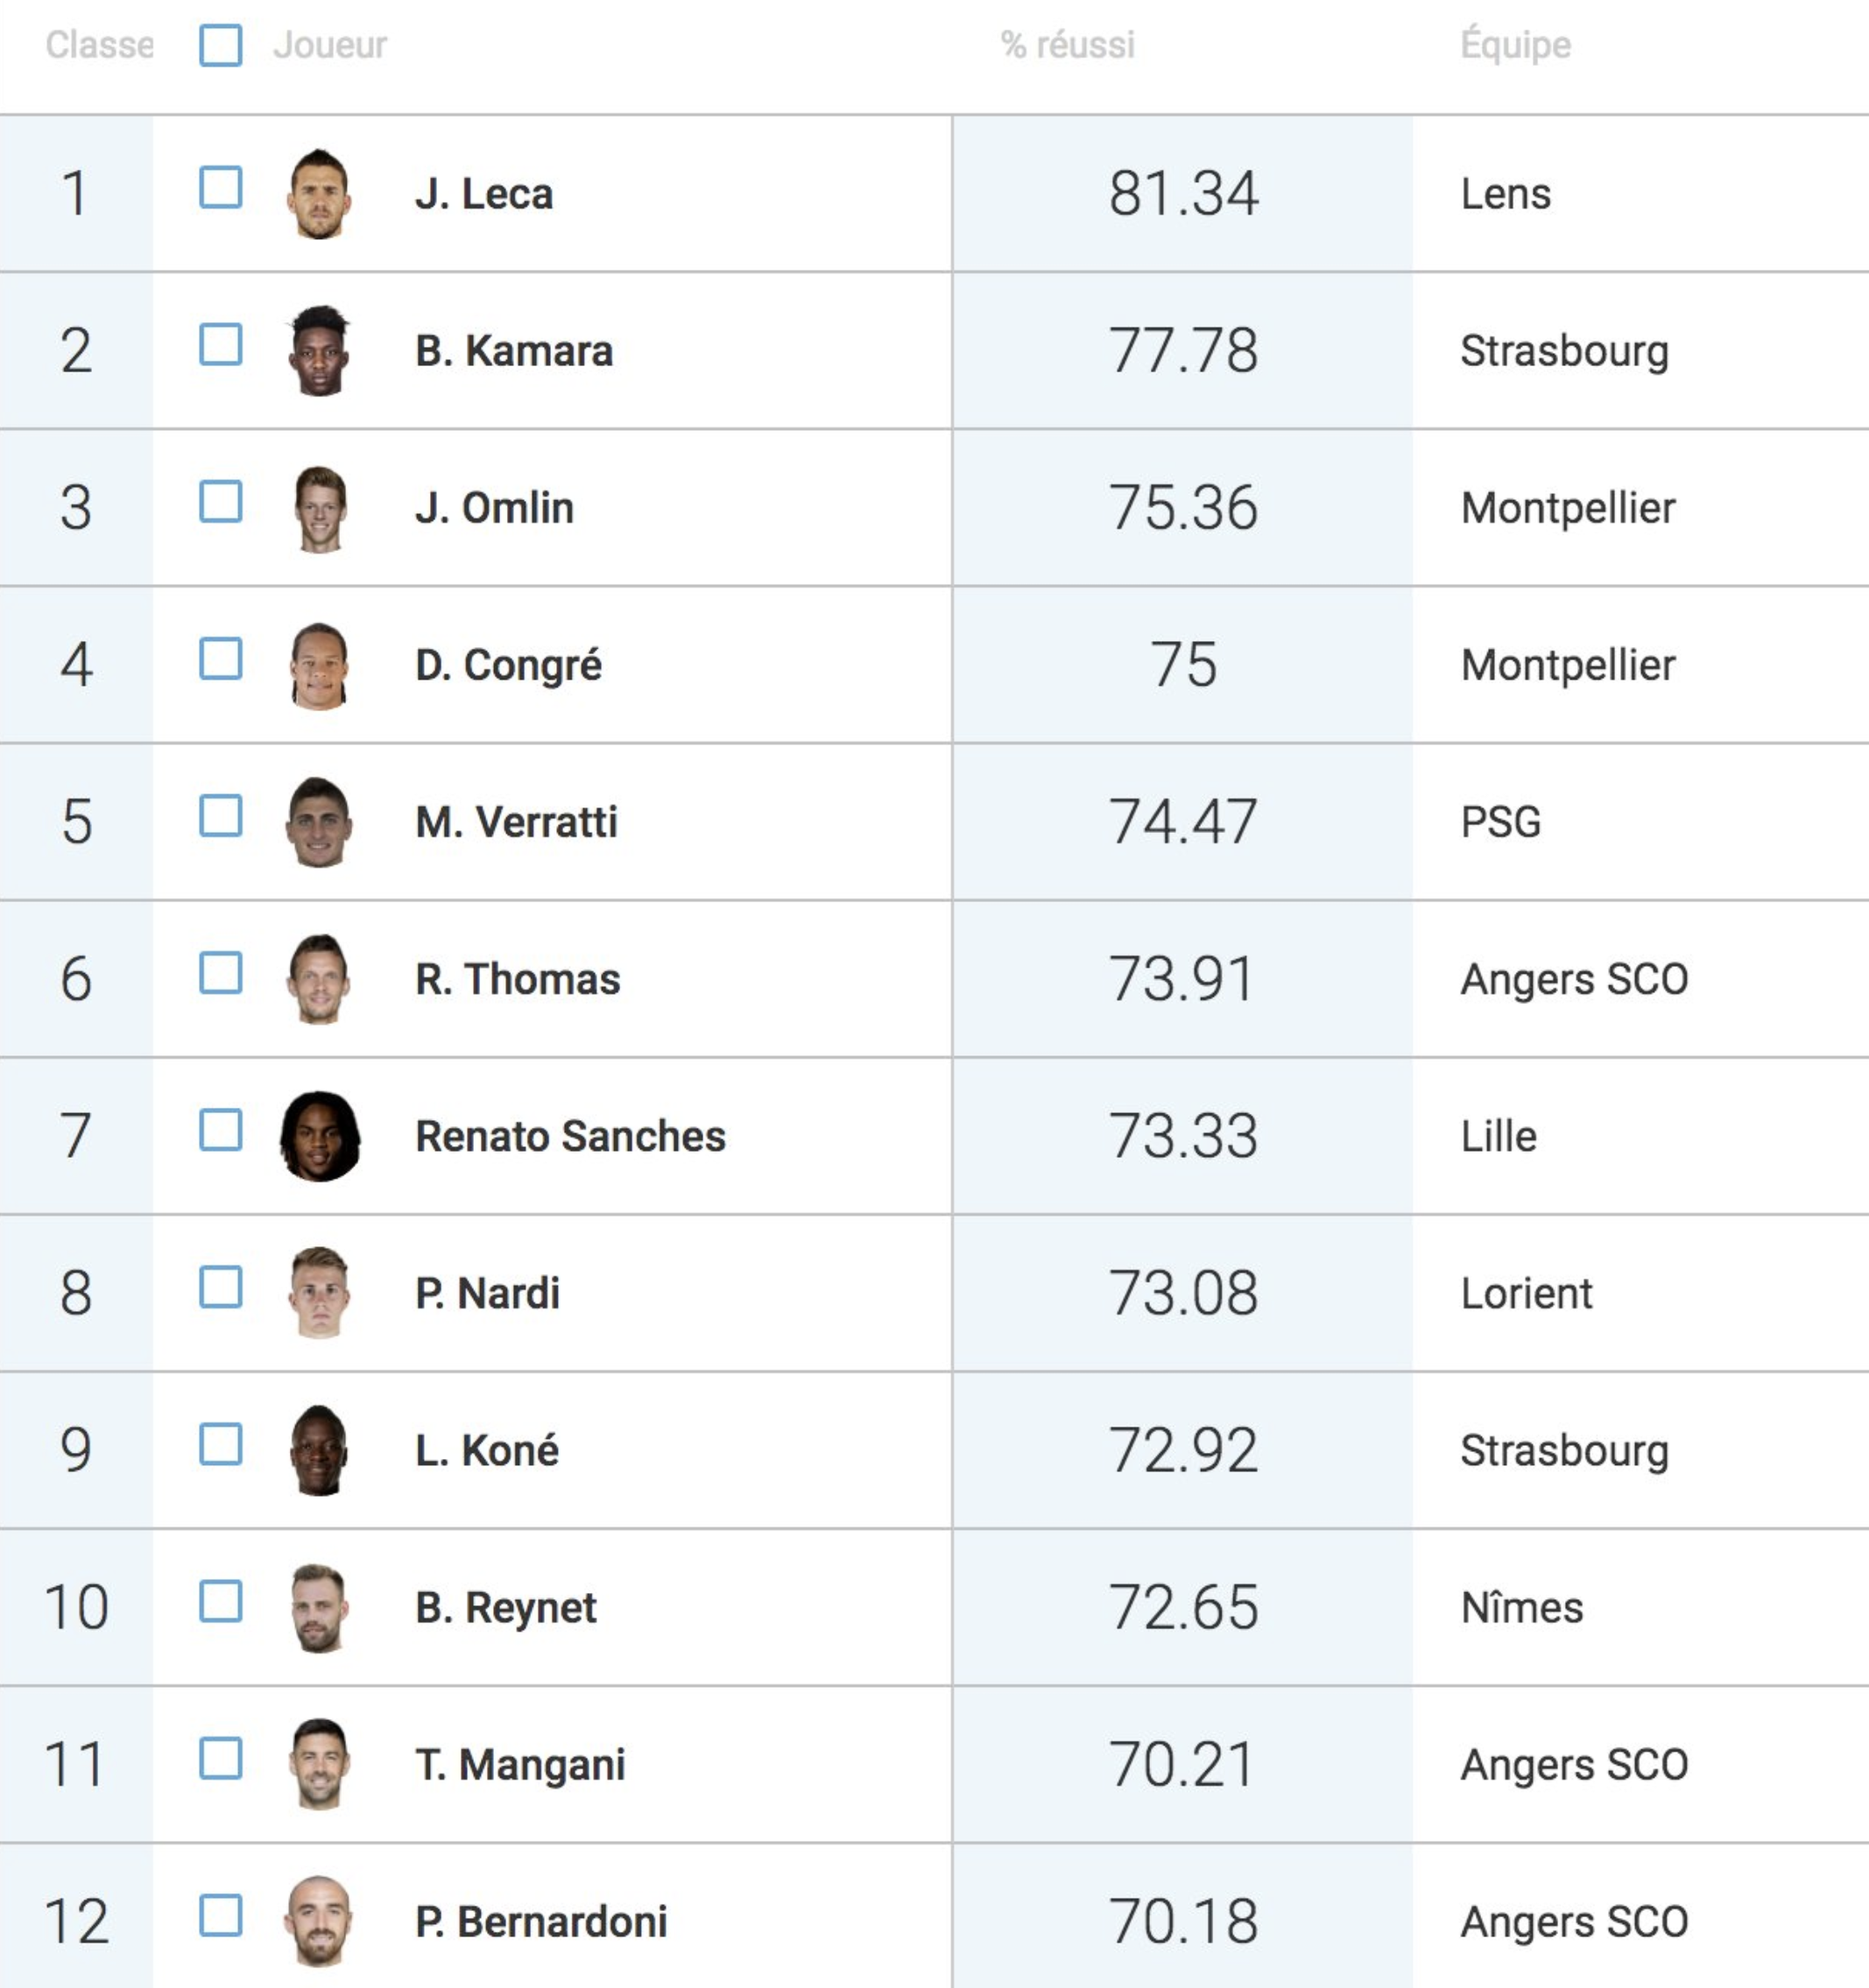The width and height of the screenshot is (1869, 1988).
Task: Click P. Nardi's headshot picture
Action: (x=319, y=1293)
